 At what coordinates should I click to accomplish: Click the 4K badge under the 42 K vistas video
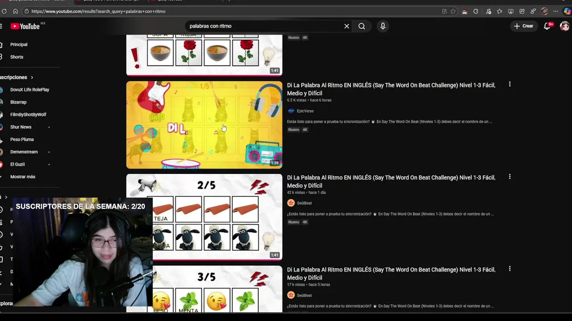tap(305, 222)
